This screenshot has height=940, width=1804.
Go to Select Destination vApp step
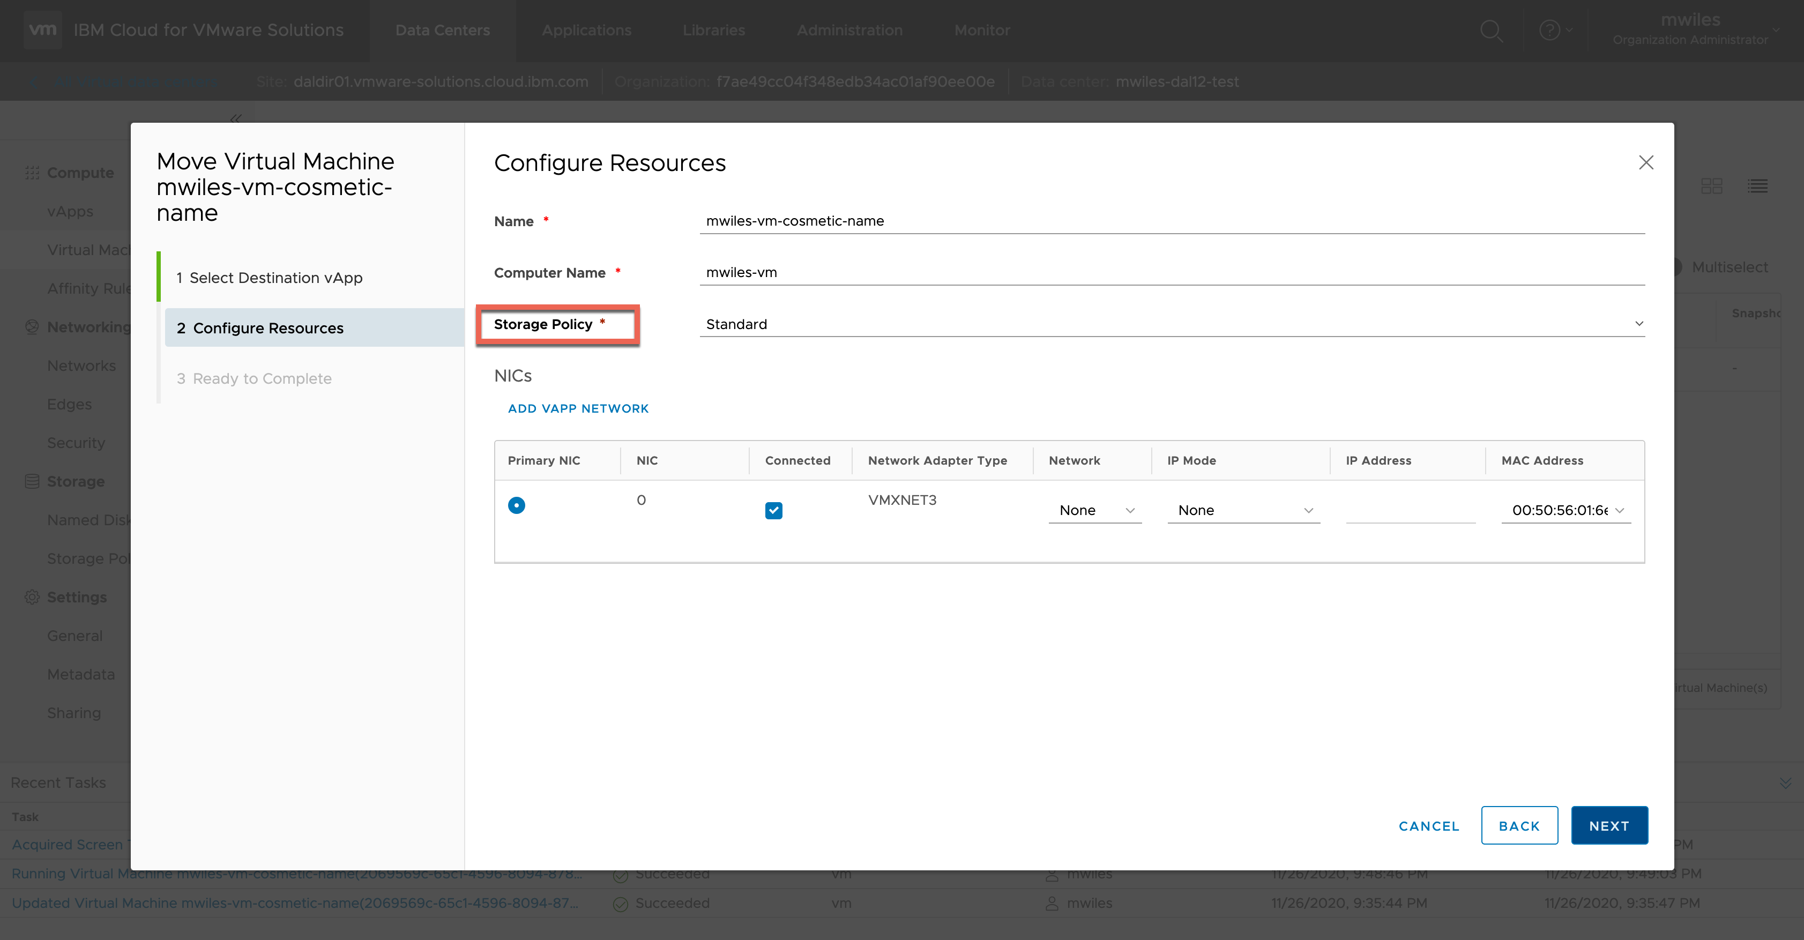276,278
